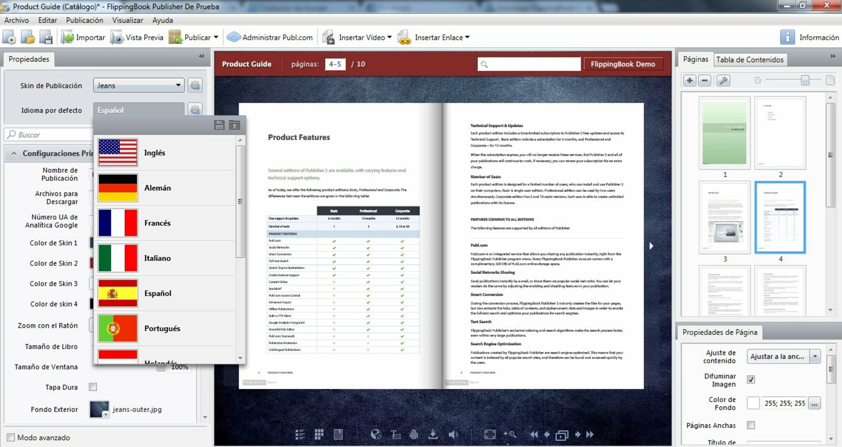Open Vista Previa preview
Image resolution: width=842 pixels, height=447 pixels.
pos(137,37)
